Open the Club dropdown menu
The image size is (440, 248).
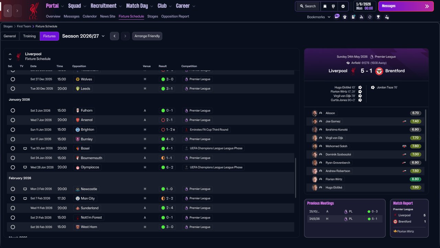coord(165,6)
